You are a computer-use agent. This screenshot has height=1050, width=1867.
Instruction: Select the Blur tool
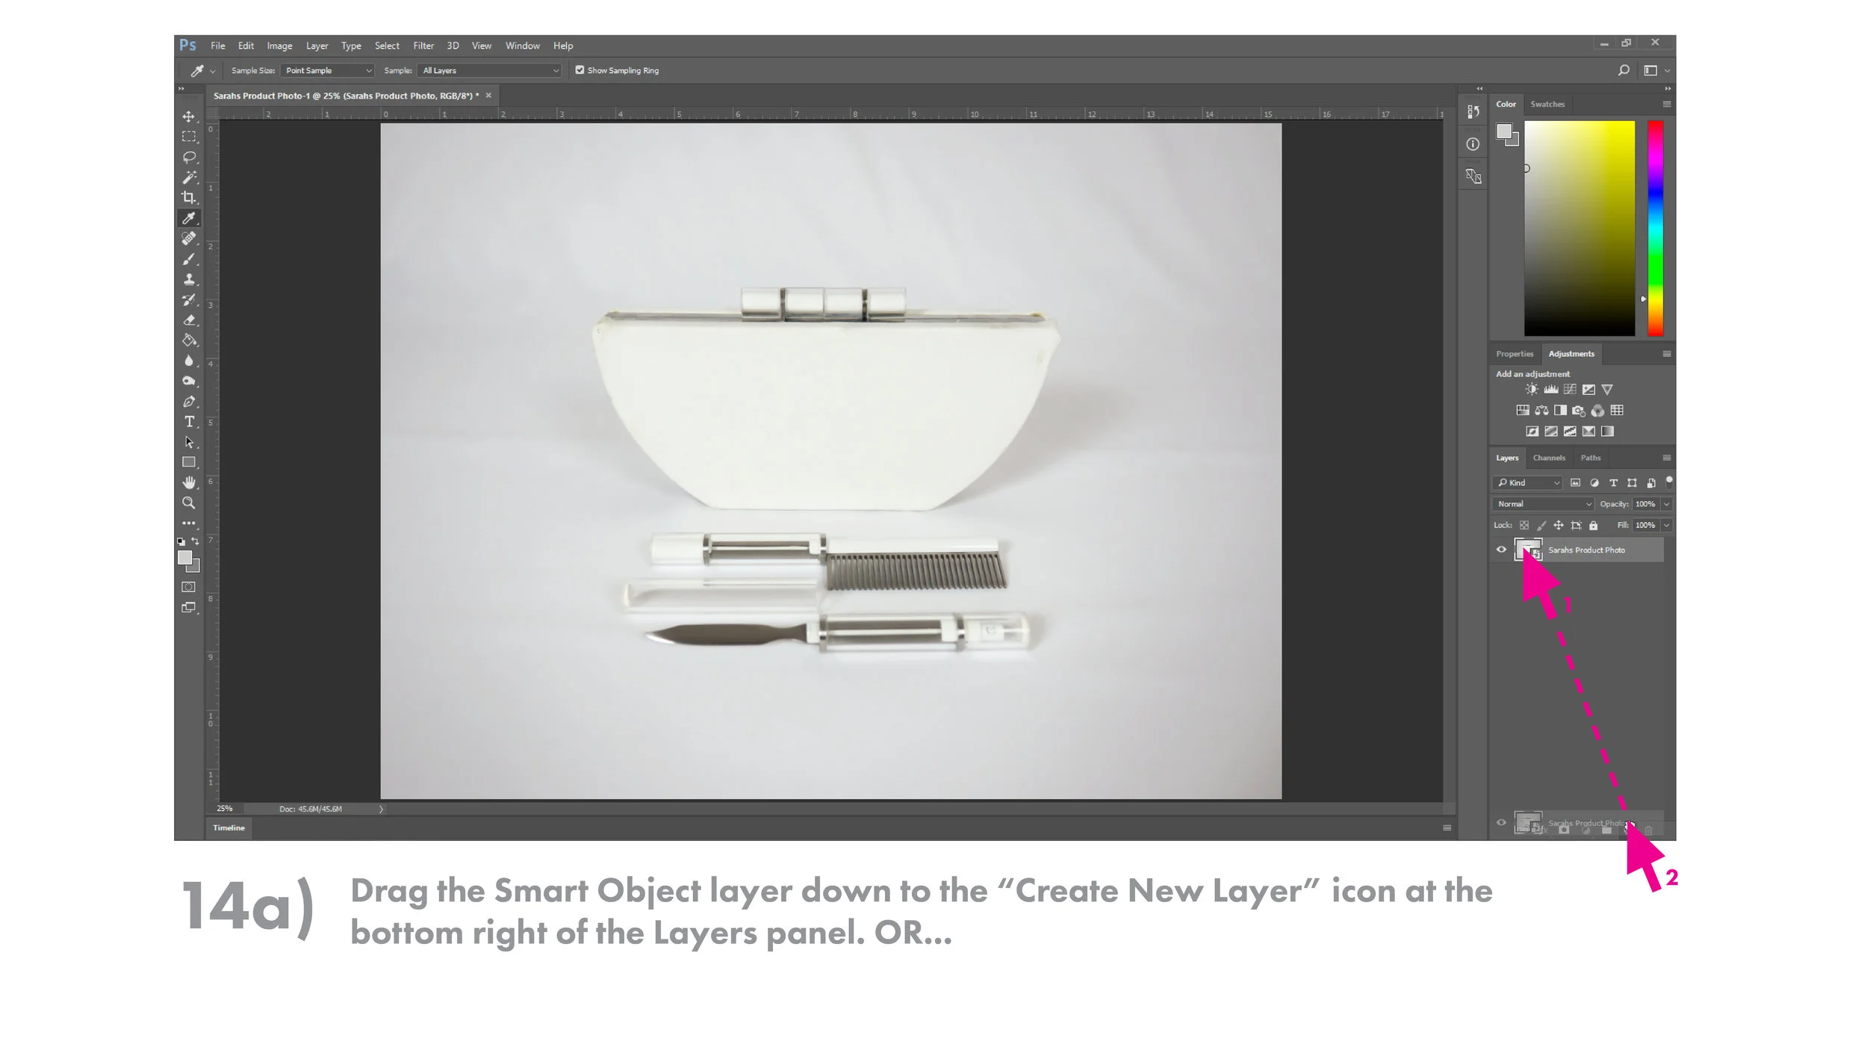tap(189, 361)
